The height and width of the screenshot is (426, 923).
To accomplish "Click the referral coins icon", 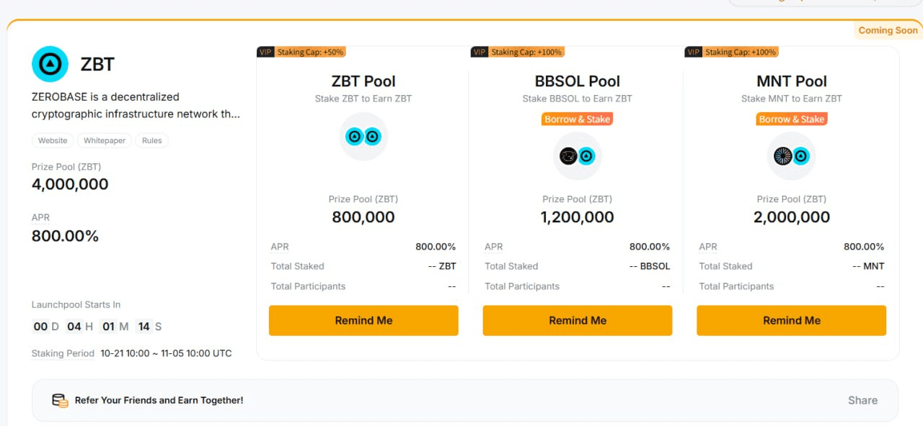I will click(60, 400).
